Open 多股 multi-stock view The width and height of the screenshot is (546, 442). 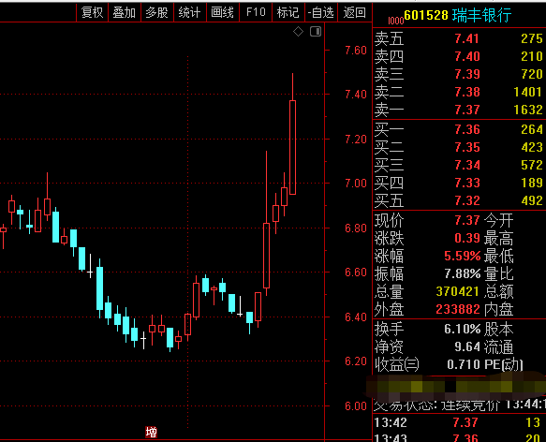pyautogui.click(x=157, y=12)
